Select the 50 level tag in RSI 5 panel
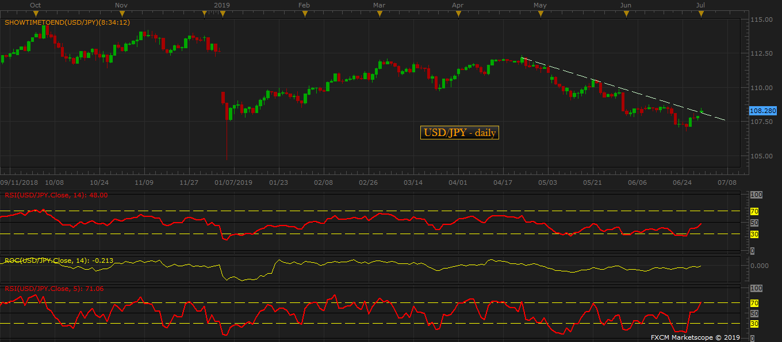The image size is (782, 342). tap(754, 314)
